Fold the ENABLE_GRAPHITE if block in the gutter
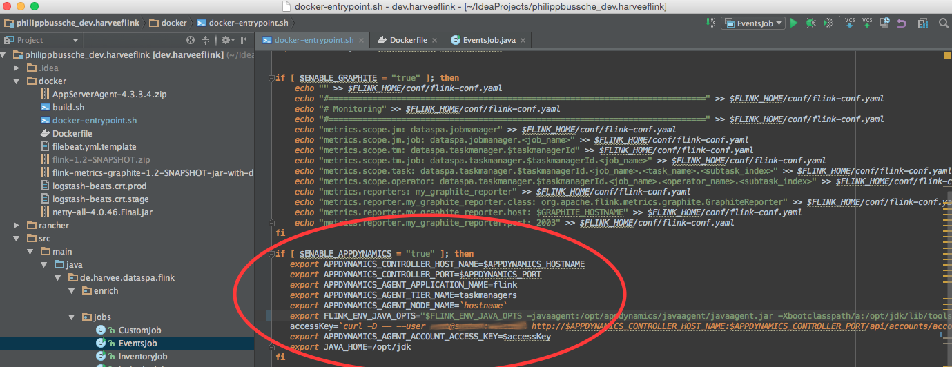Screen dimensions: 952x367 coord(271,78)
